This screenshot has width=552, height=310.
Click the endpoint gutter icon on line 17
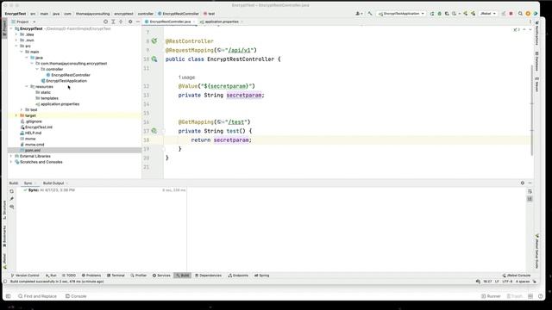coord(154,131)
